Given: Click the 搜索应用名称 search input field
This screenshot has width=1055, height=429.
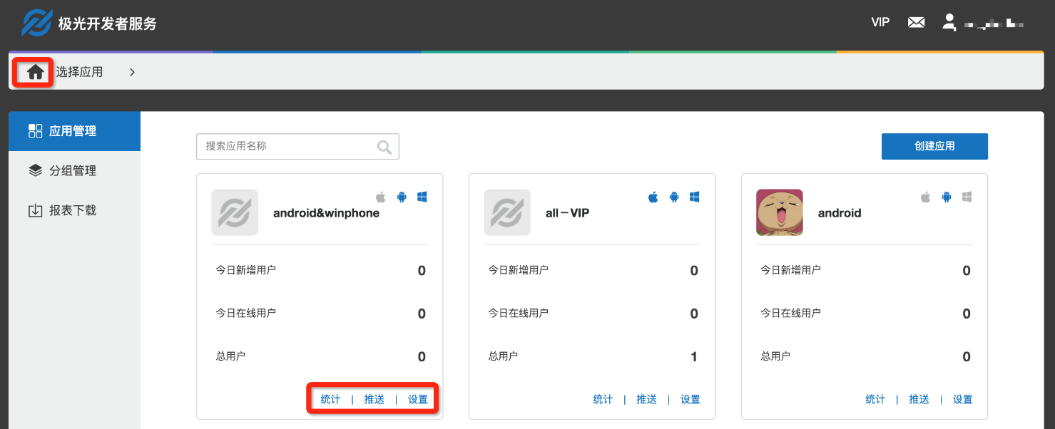Looking at the screenshot, I should (x=285, y=146).
